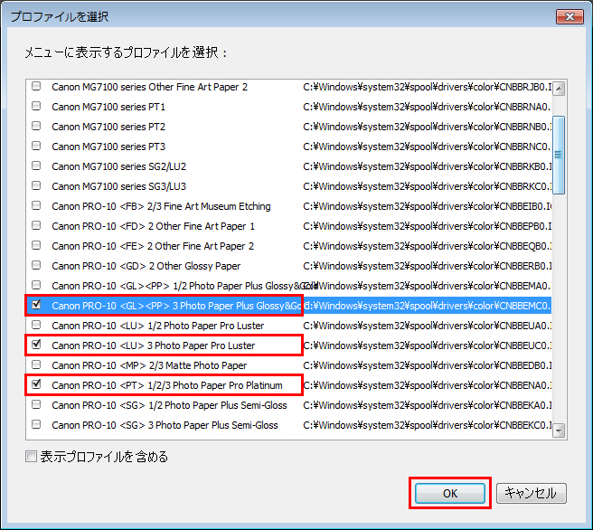
Task: Click the scrollbar up arrow
Action: [559, 89]
